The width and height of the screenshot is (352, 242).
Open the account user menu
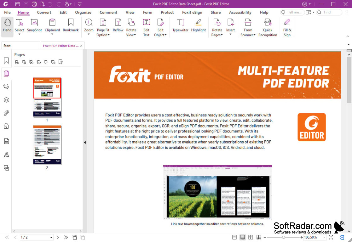306,4
